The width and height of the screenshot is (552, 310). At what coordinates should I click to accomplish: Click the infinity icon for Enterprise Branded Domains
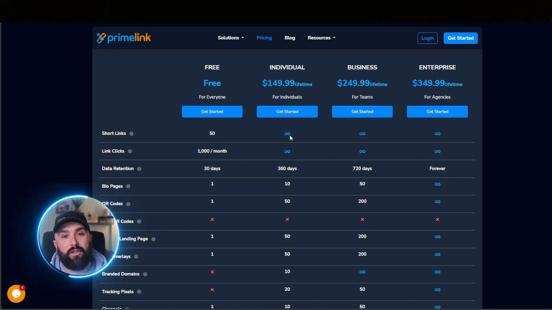[x=437, y=272]
